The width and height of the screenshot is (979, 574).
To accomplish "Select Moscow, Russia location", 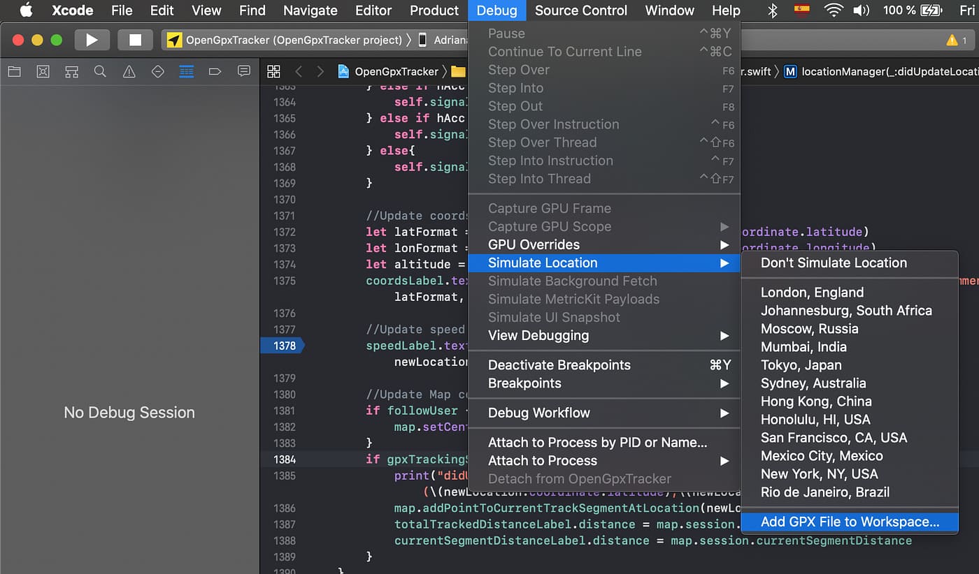I will (850, 328).
